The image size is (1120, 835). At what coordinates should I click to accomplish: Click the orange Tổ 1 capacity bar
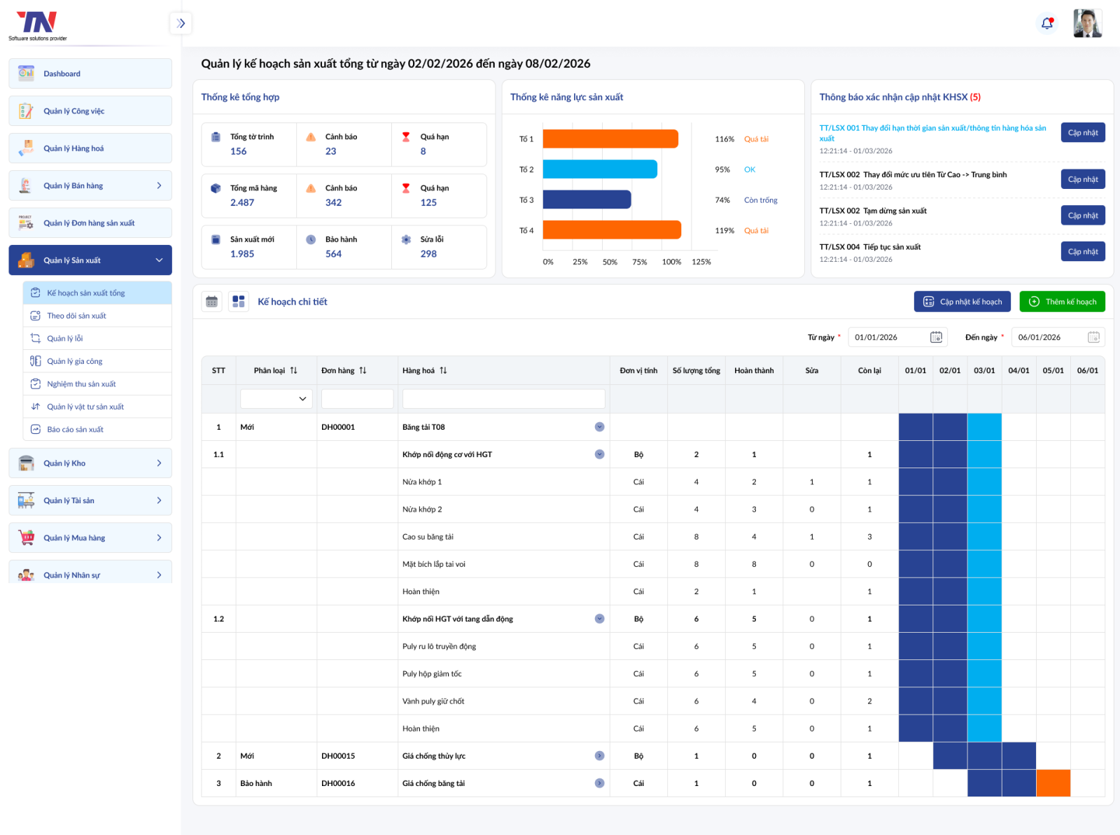(x=610, y=139)
